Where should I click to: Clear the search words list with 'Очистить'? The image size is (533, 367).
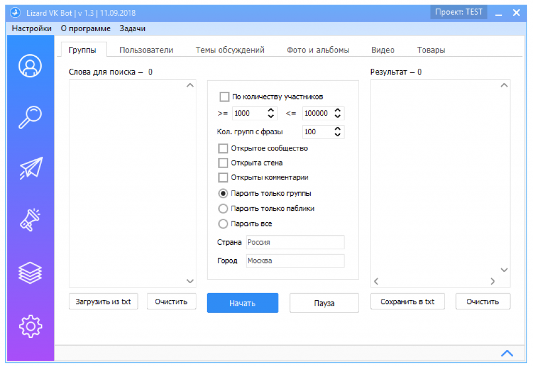(x=171, y=302)
